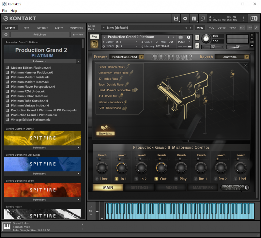The width and height of the screenshot is (261, 238).
Task: Open the File menu
Action: click(5, 11)
